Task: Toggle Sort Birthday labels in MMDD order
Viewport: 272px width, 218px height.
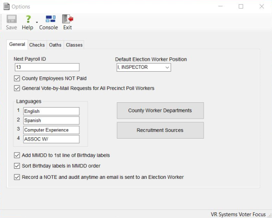Action: point(17,166)
